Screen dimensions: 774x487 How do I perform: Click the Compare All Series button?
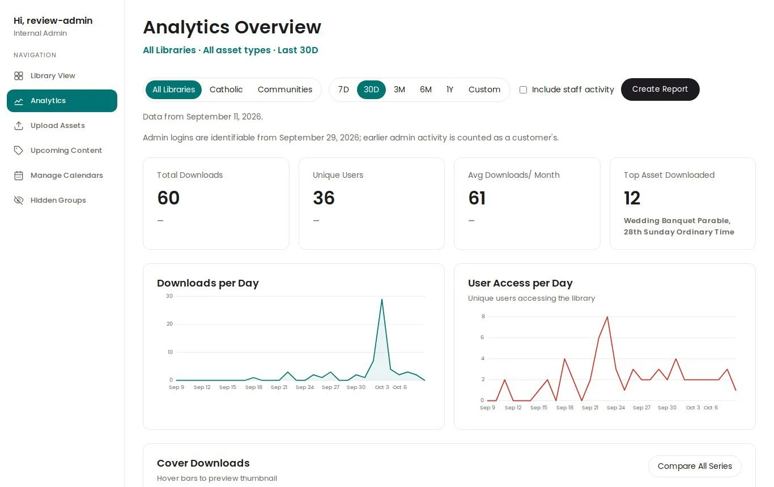[695, 466]
